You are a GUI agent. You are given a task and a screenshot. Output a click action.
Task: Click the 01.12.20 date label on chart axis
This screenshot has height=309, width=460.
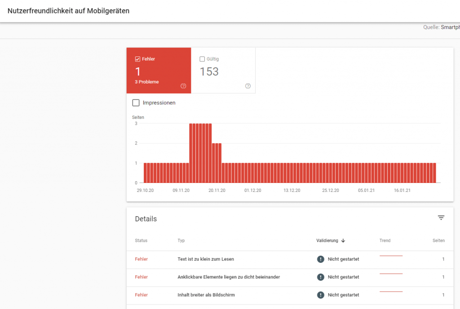click(x=252, y=191)
